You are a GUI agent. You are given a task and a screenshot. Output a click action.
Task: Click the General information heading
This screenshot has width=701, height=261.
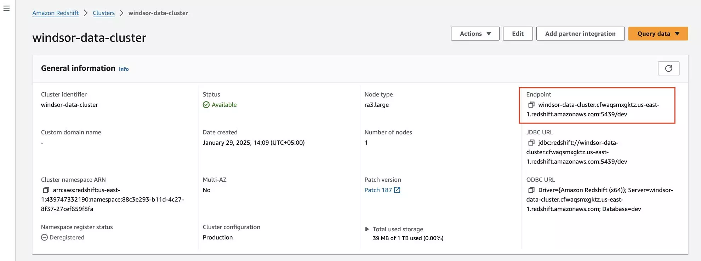click(x=78, y=68)
